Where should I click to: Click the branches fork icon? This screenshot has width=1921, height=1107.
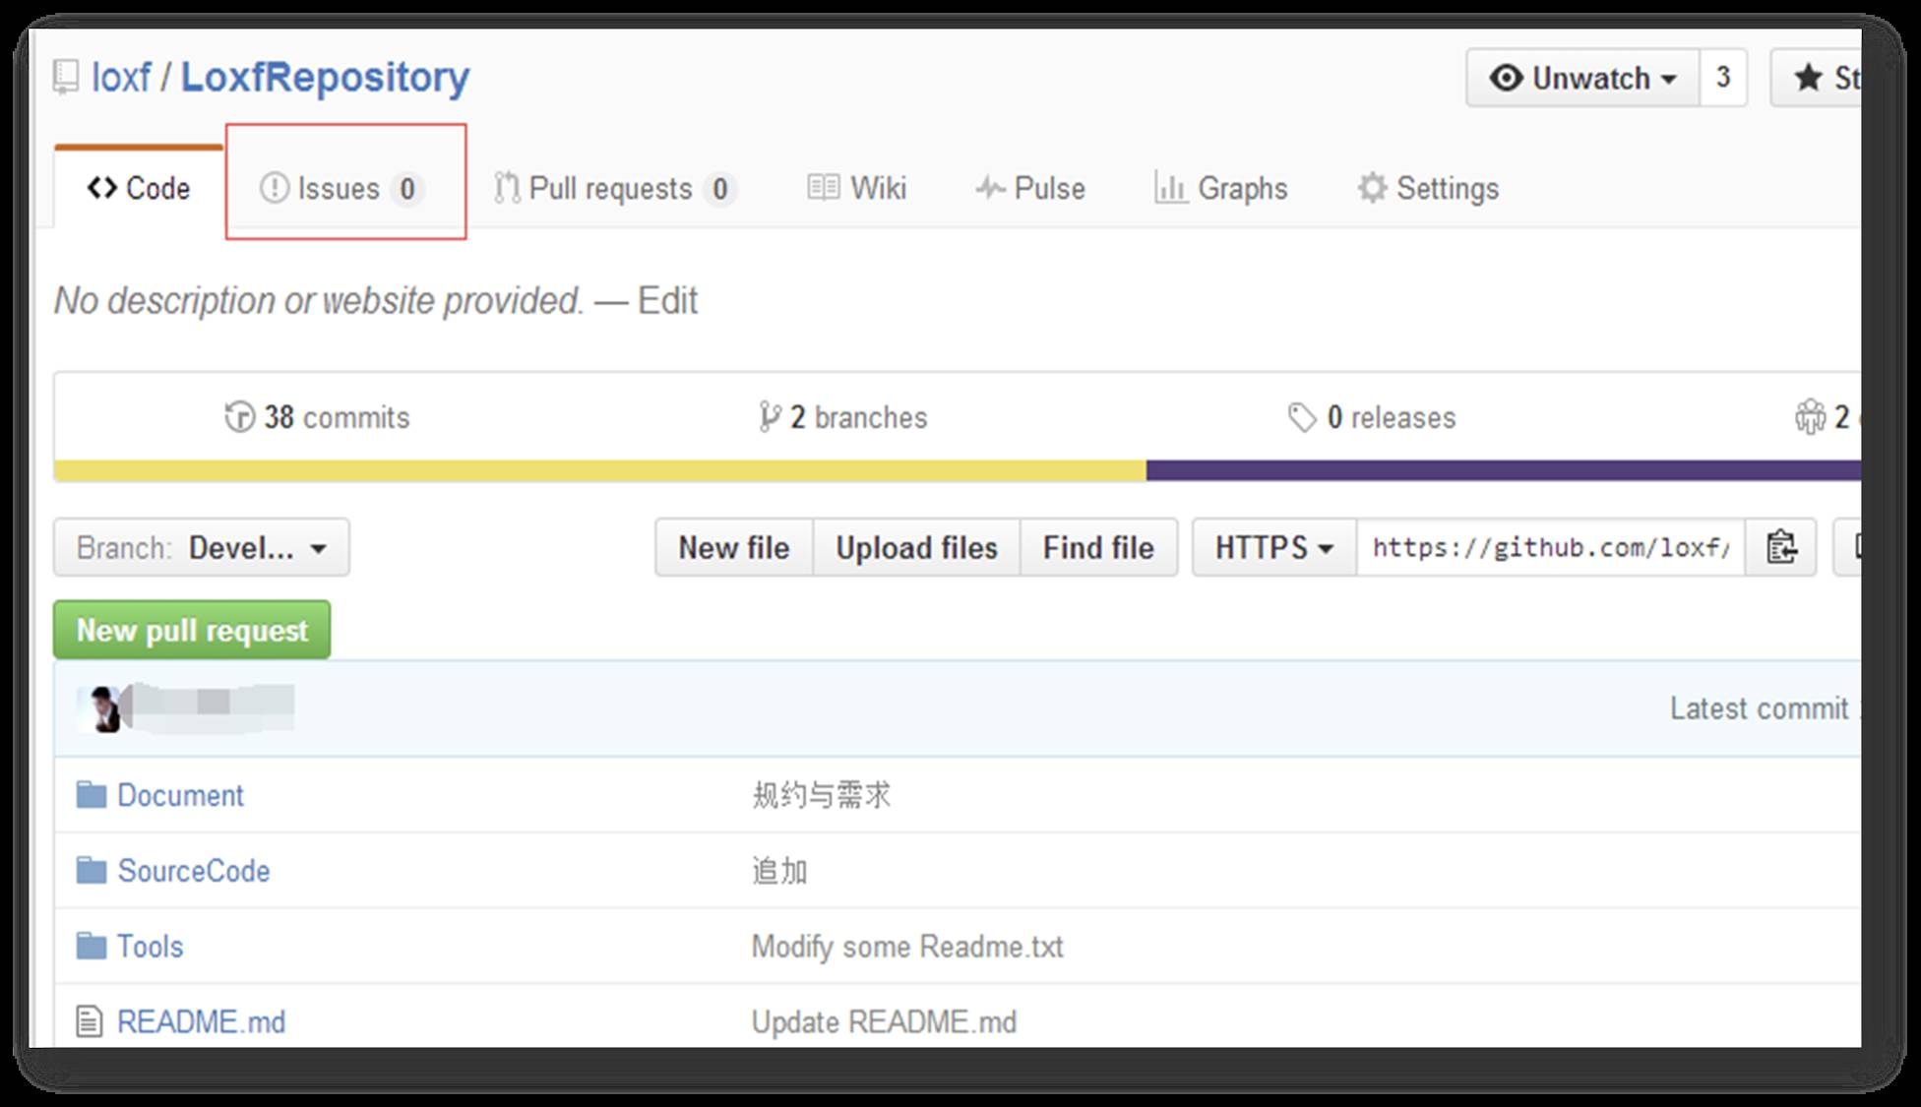click(770, 417)
